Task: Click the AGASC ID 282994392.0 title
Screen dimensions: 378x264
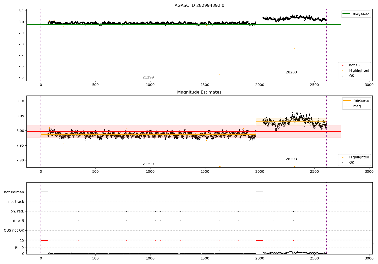Action: 199,6
